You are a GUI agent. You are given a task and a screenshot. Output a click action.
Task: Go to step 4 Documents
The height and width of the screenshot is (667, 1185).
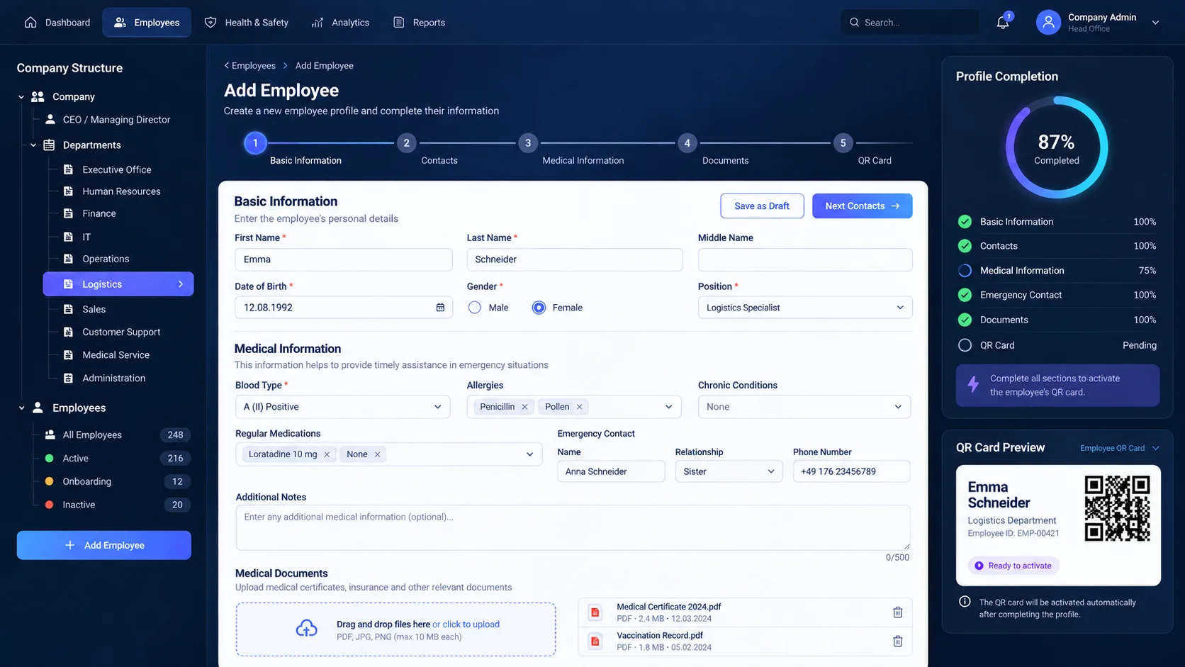687,143
